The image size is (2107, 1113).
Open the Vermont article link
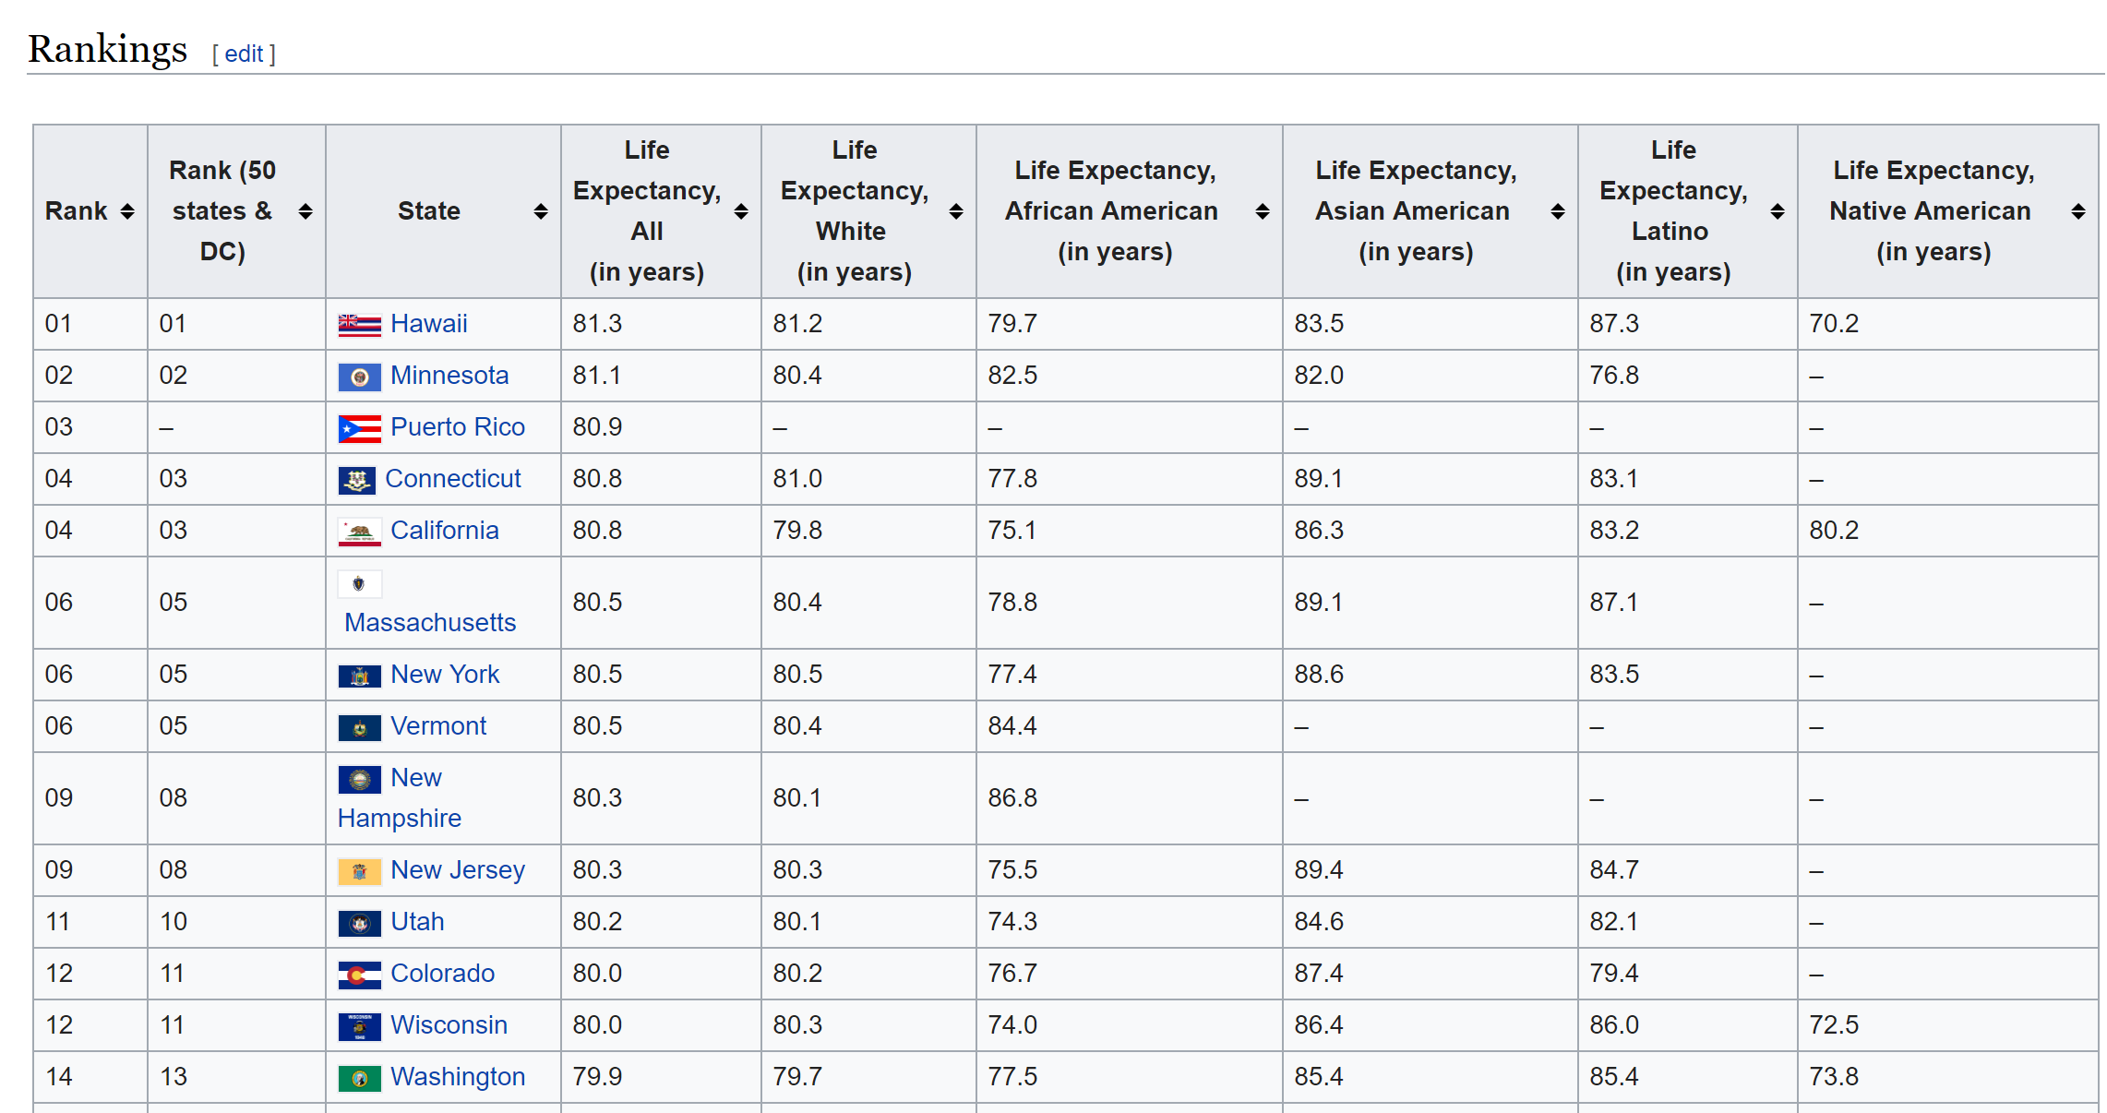[x=437, y=725]
